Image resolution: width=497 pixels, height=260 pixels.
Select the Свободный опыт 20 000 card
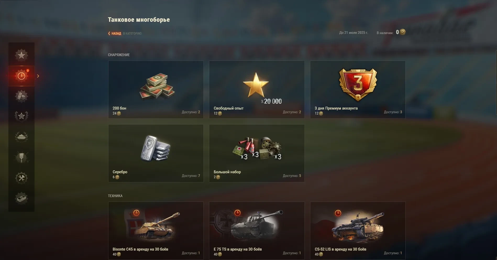click(257, 90)
